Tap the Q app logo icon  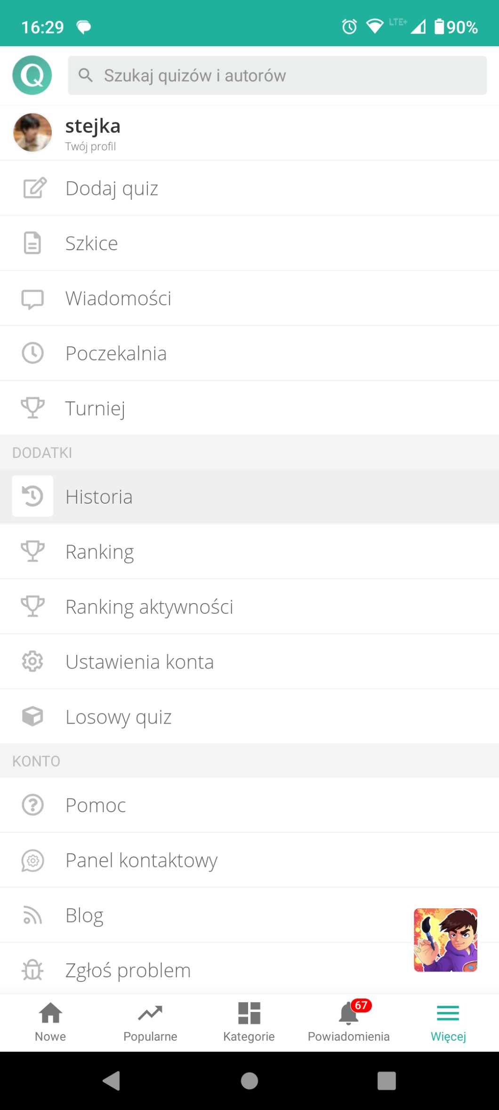click(x=32, y=75)
